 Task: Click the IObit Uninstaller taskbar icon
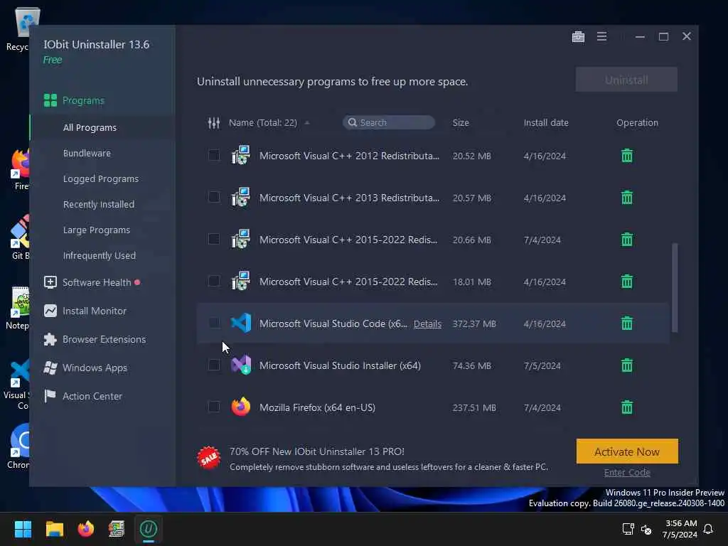coord(149,529)
